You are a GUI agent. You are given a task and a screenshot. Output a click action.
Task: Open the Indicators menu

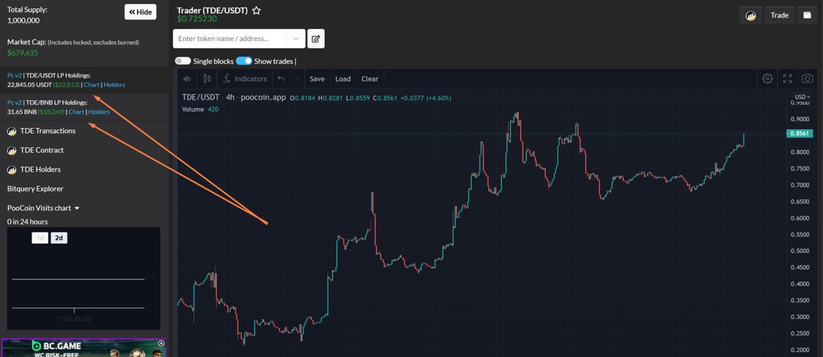[245, 79]
